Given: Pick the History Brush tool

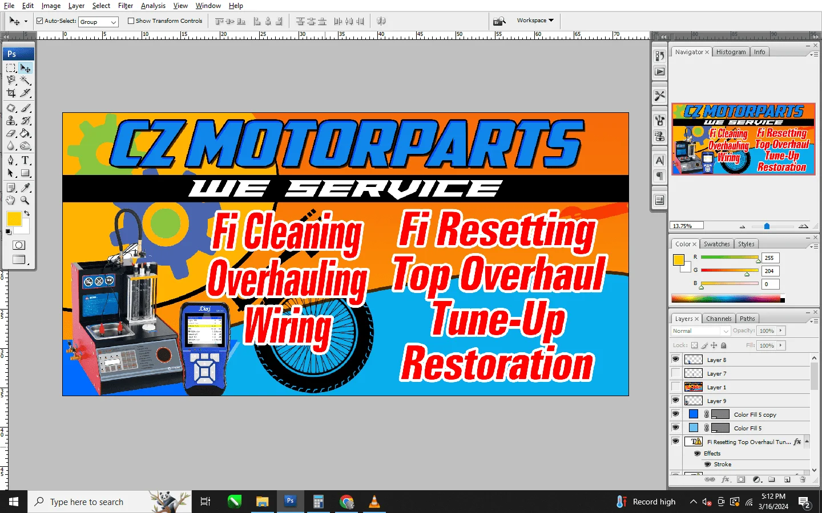Looking at the screenshot, I should coord(26,120).
